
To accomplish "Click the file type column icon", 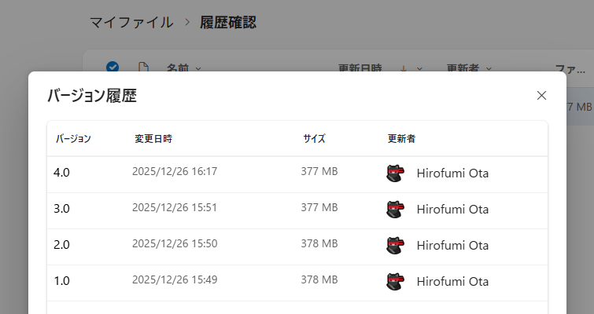I will (x=143, y=68).
